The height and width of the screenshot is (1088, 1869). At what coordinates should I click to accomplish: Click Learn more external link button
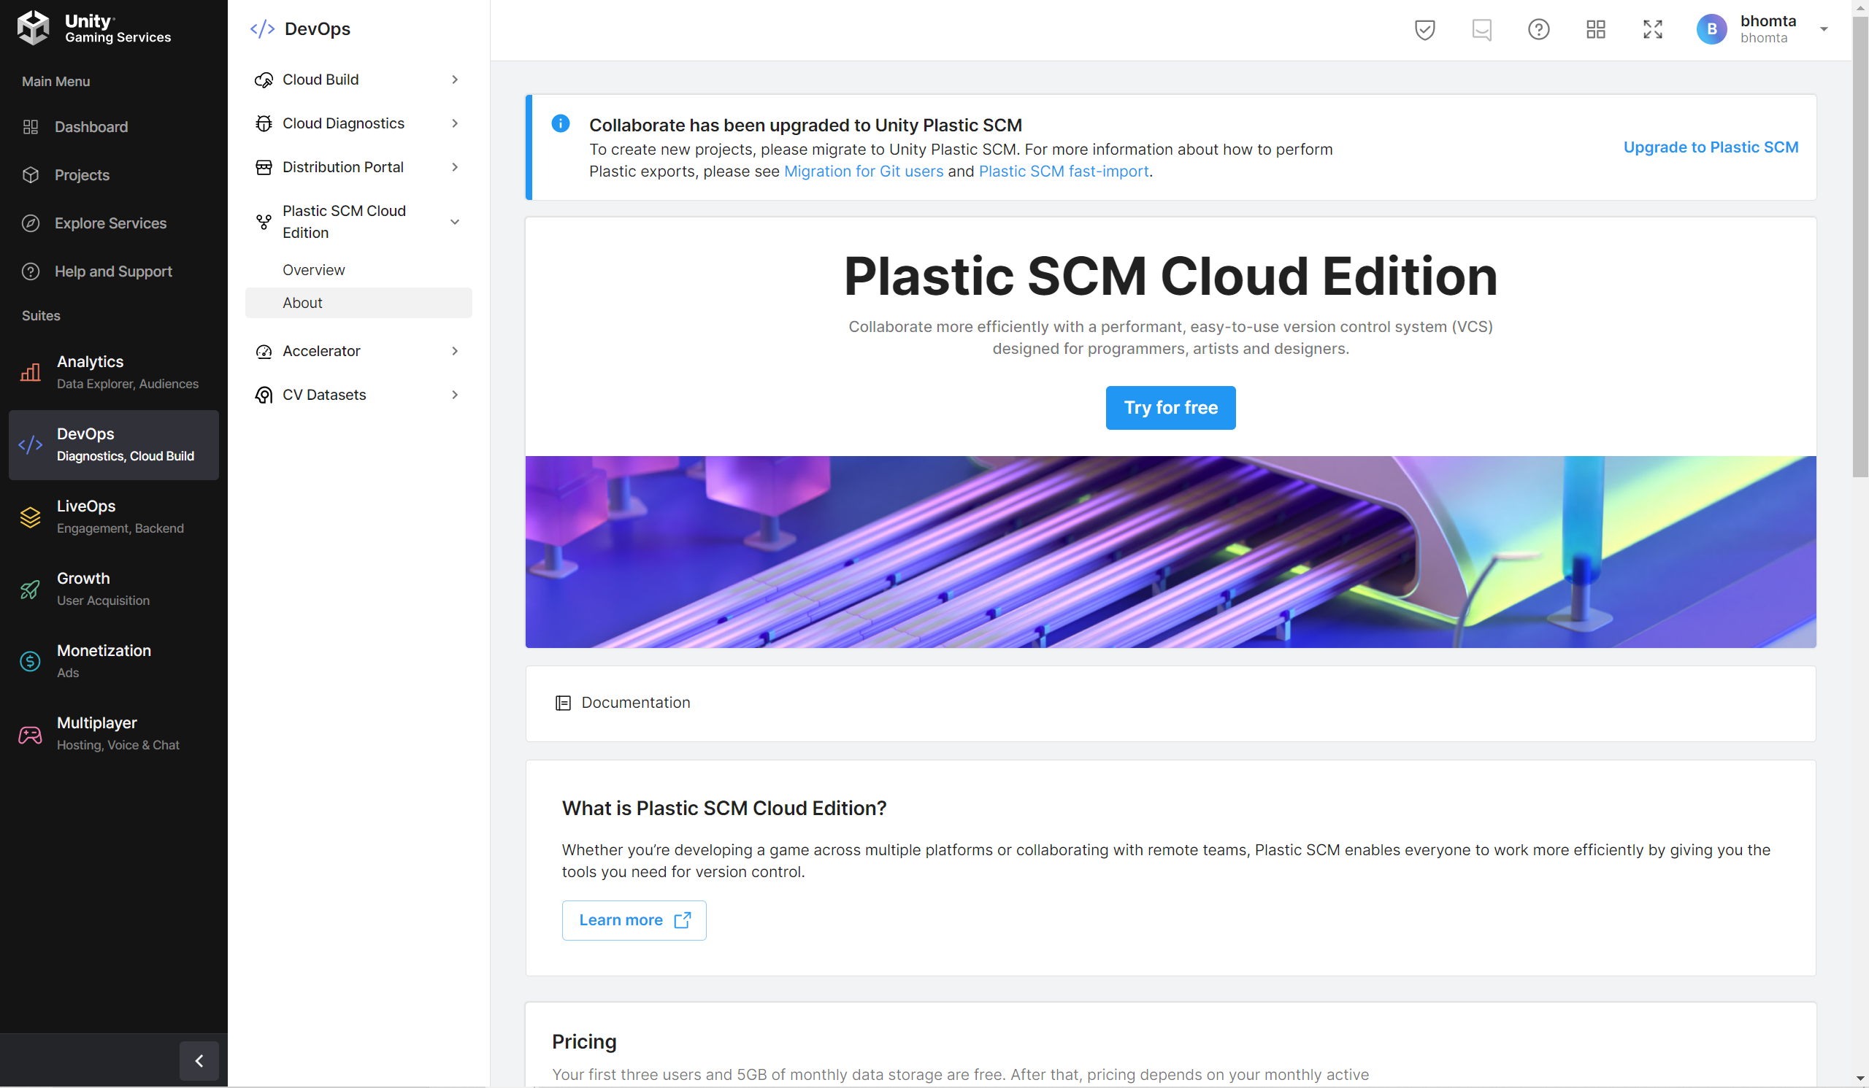point(634,919)
